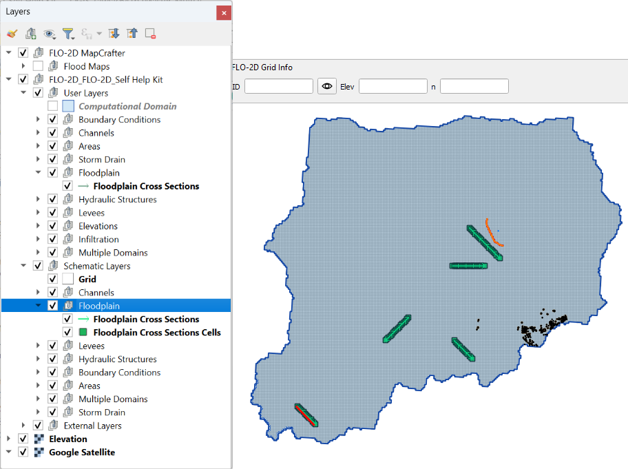Click the Storm Drain group under User Layers
This screenshot has height=469, width=628.
(101, 160)
